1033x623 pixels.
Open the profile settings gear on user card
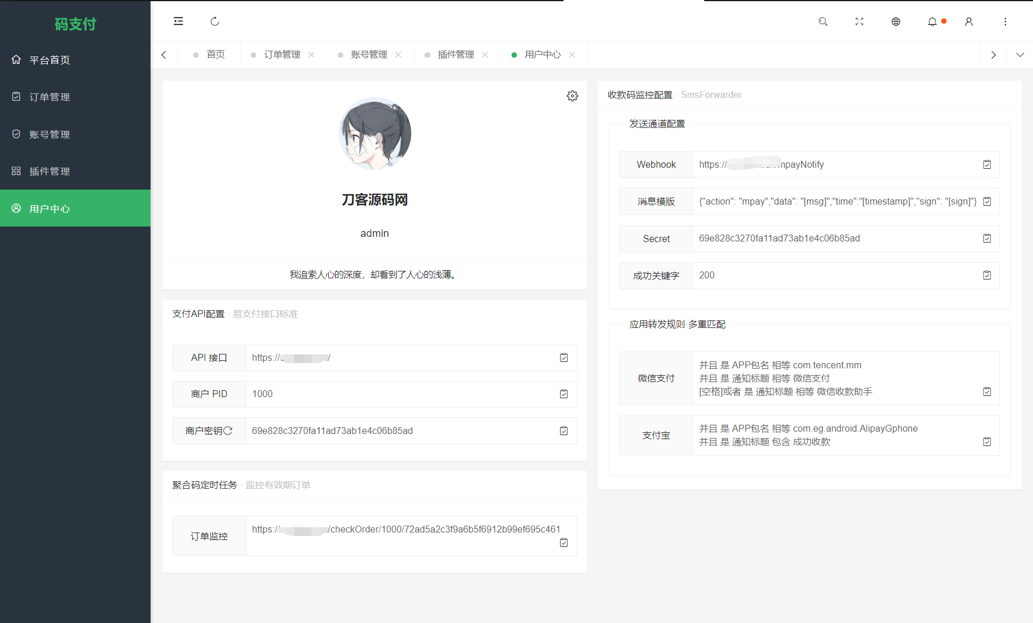(572, 96)
